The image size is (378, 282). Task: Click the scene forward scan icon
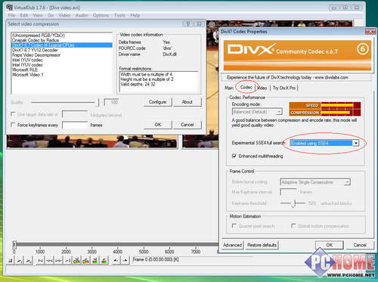pyautogui.click(x=104, y=260)
